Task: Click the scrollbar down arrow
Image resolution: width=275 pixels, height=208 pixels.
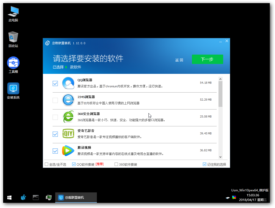Action: point(221,157)
